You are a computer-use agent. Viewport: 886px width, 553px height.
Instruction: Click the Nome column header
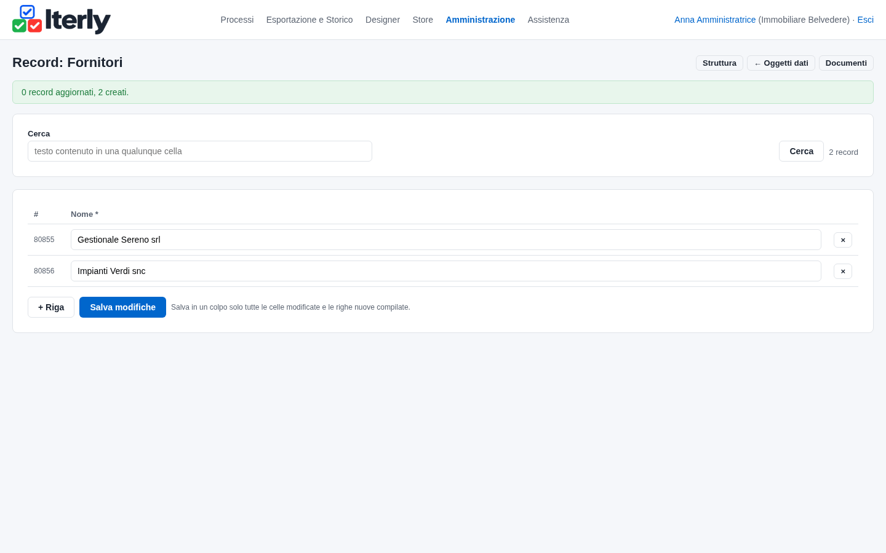click(x=84, y=214)
